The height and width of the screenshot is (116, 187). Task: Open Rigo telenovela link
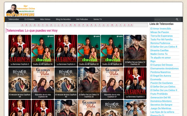tap(153, 61)
